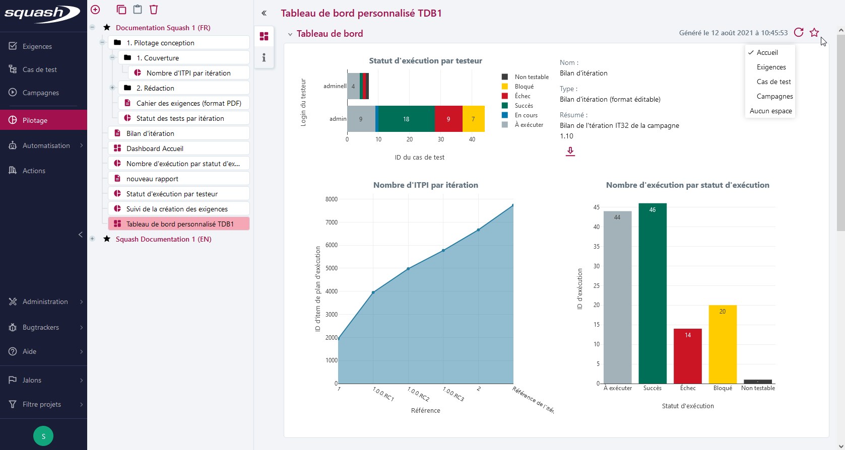
Task: Open the information panel icon
Action: click(264, 58)
